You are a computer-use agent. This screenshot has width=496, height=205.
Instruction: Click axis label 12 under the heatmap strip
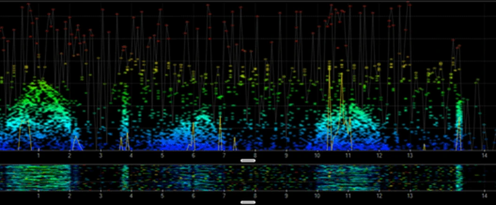pyautogui.click(x=379, y=196)
